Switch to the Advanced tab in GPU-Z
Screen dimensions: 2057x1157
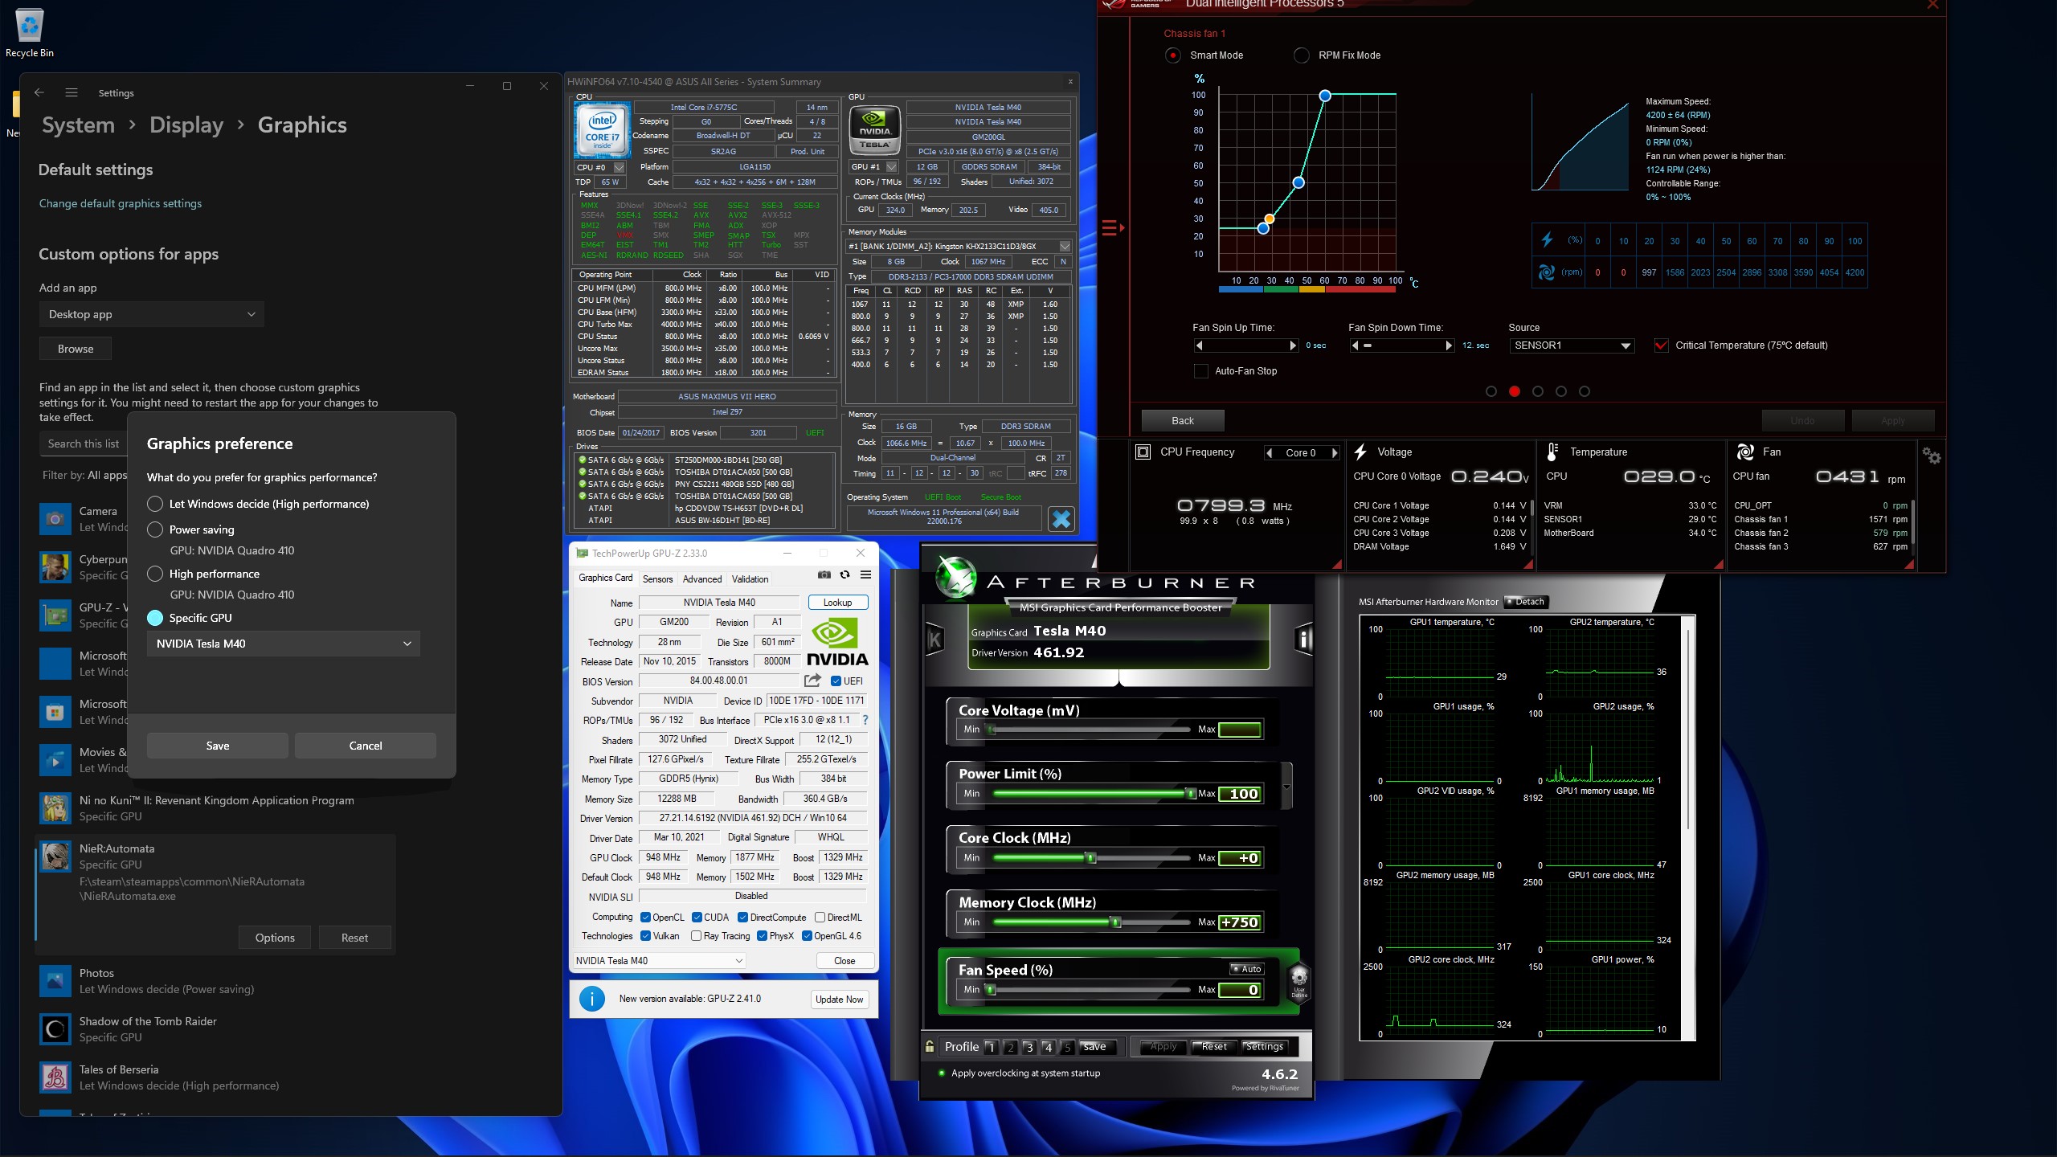[x=702, y=579]
